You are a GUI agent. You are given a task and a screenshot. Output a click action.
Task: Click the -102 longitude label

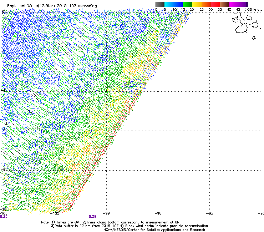[55, 213]
